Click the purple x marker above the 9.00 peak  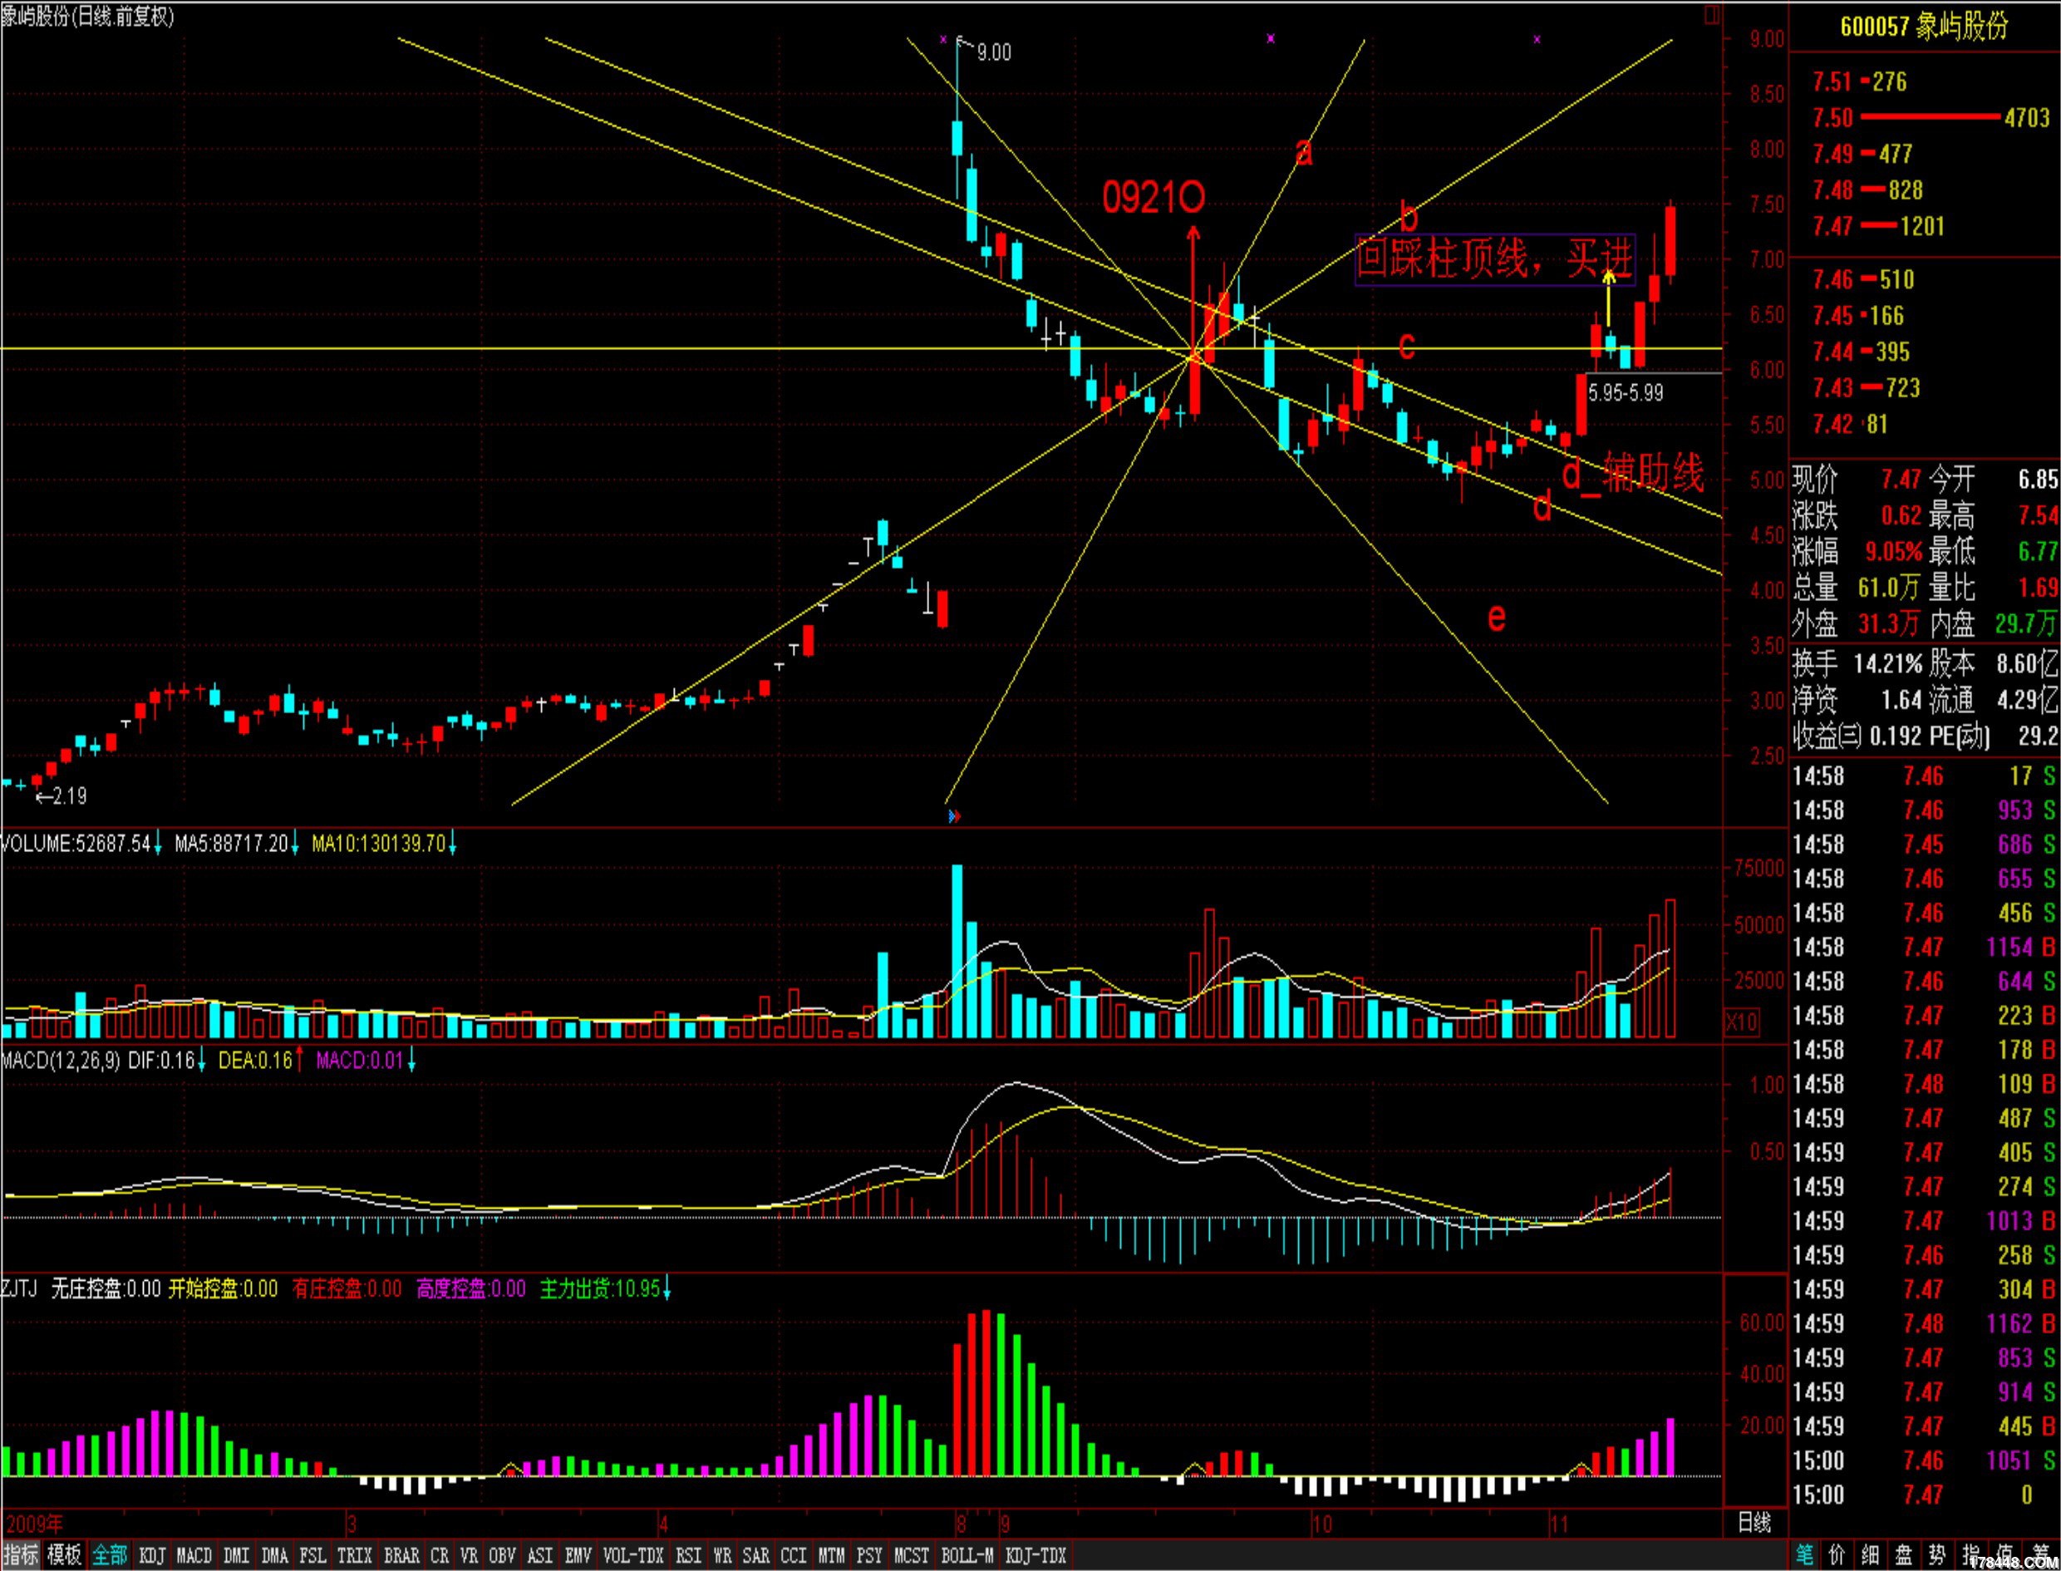click(x=943, y=39)
